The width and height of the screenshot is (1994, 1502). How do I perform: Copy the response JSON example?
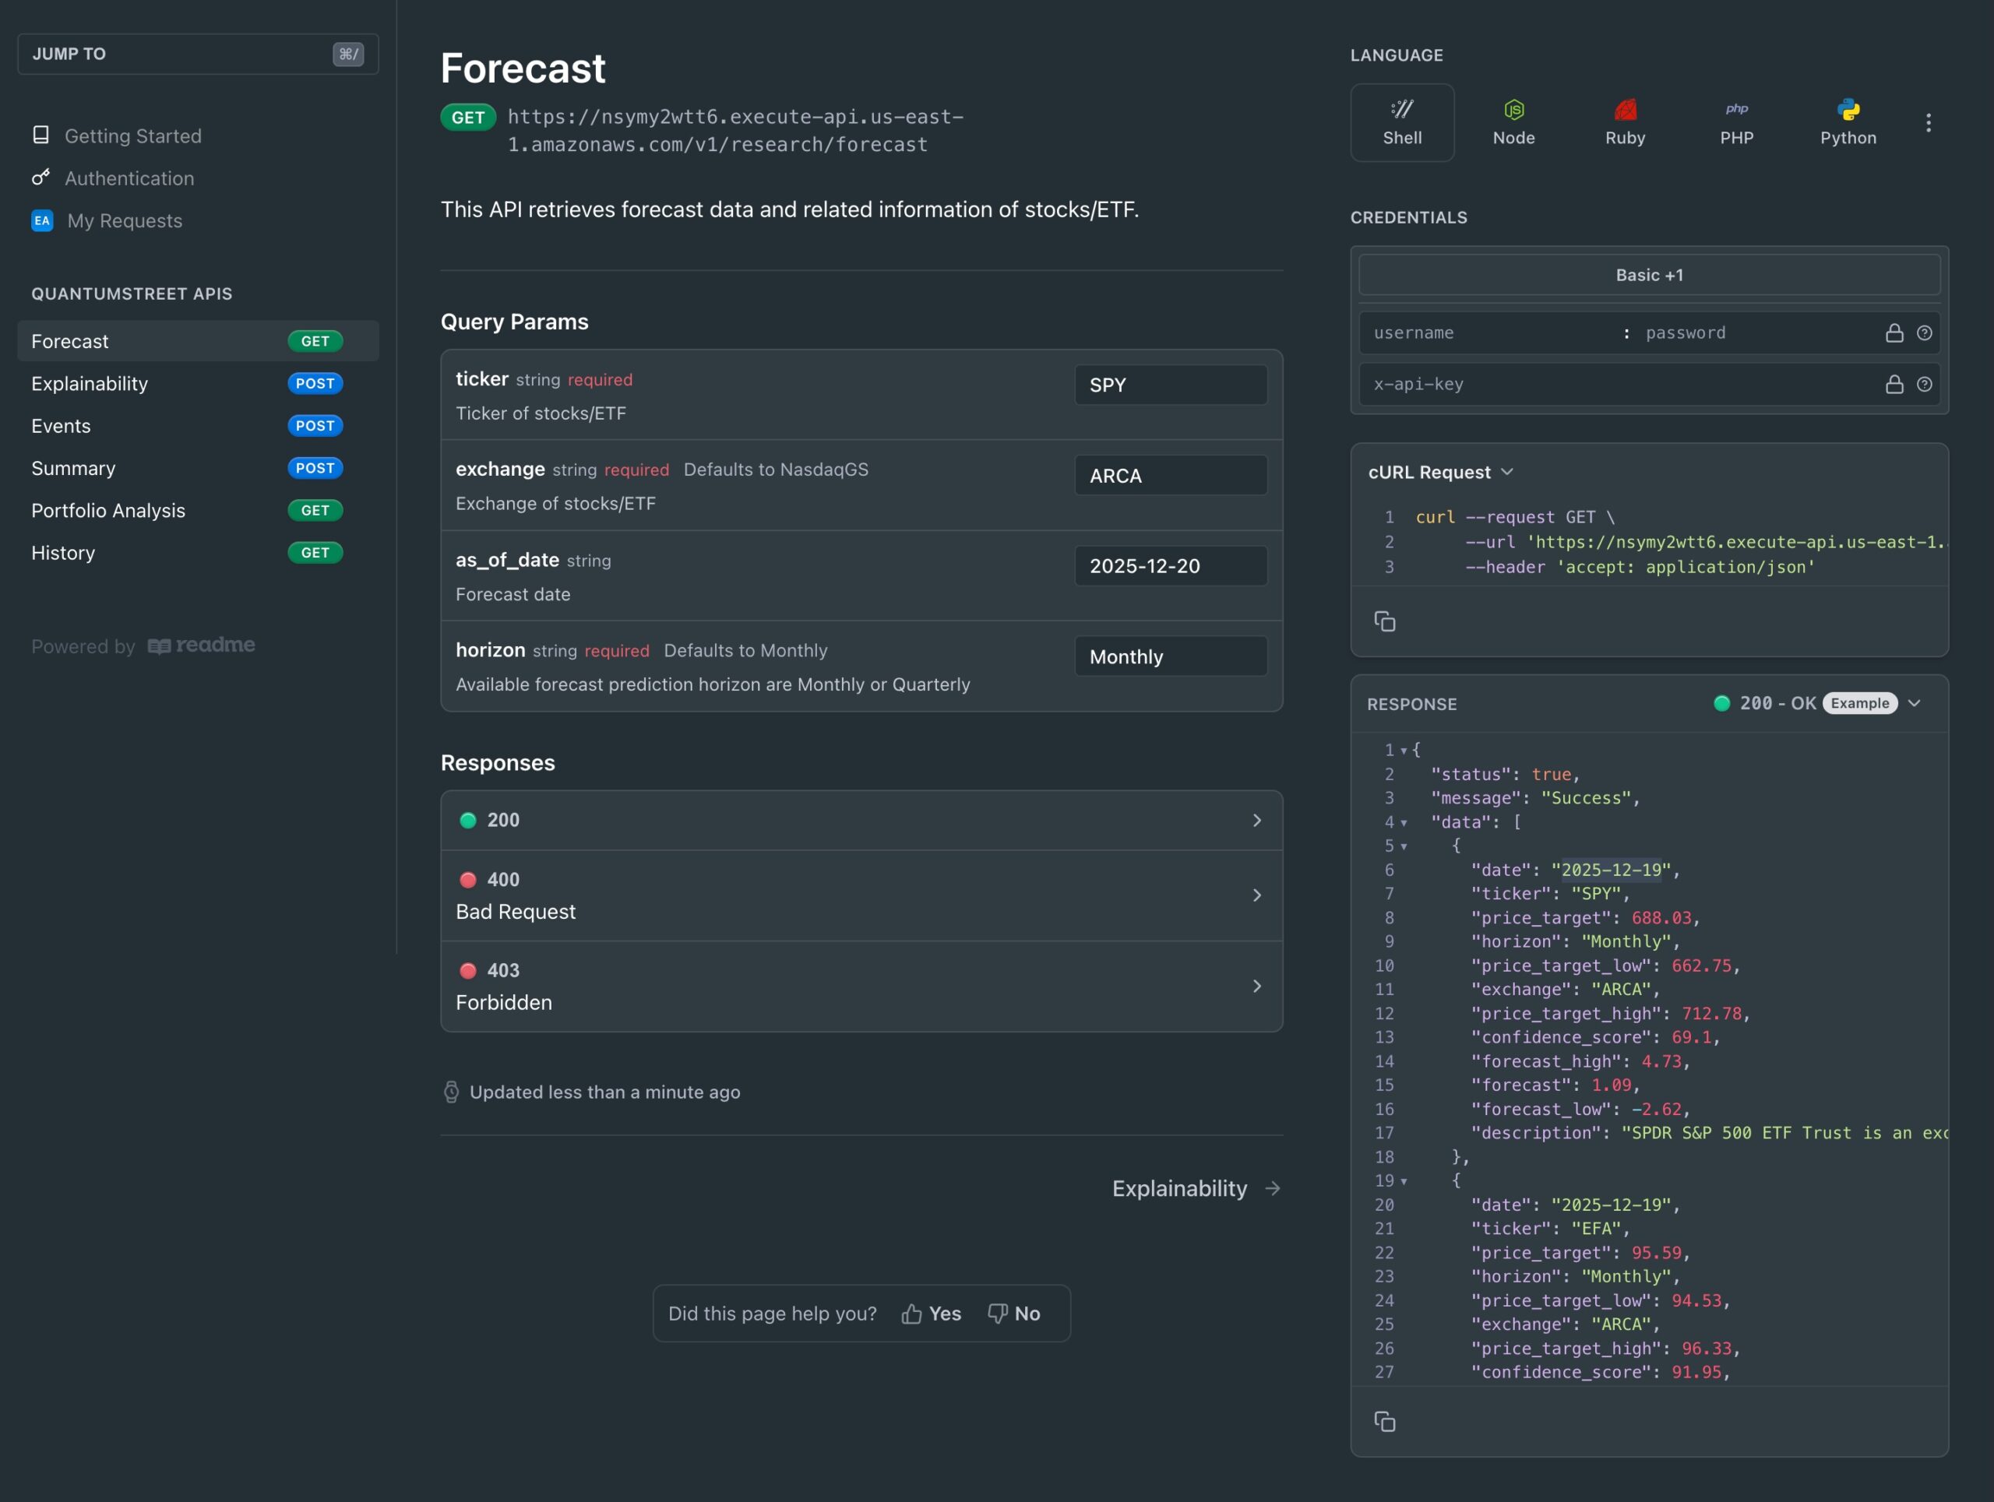pyautogui.click(x=1385, y=1421)
